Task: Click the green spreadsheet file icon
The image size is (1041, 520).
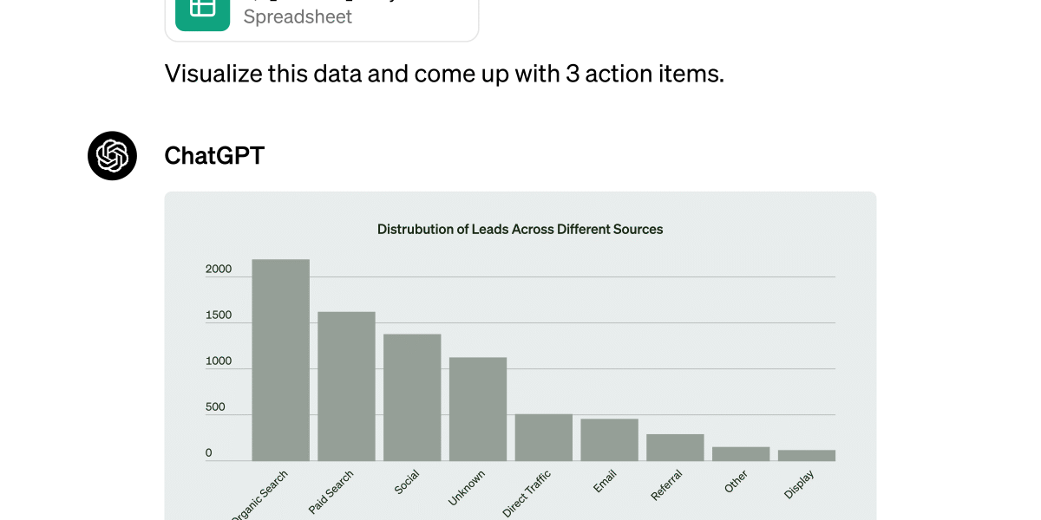Action: click(202, 12)
